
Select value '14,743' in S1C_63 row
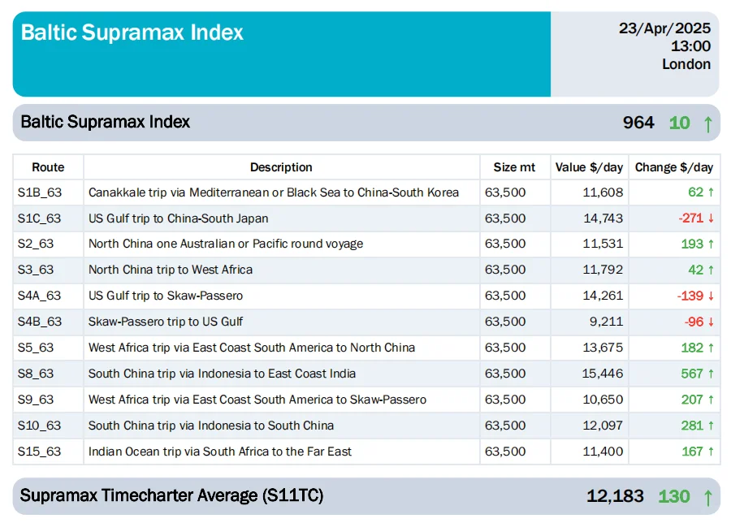(603, 218)
